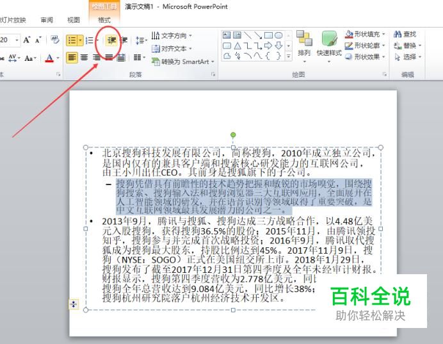Click the Increase Font Size icon
This screenshot has height=344, width=443.
(x=27, y=40)
